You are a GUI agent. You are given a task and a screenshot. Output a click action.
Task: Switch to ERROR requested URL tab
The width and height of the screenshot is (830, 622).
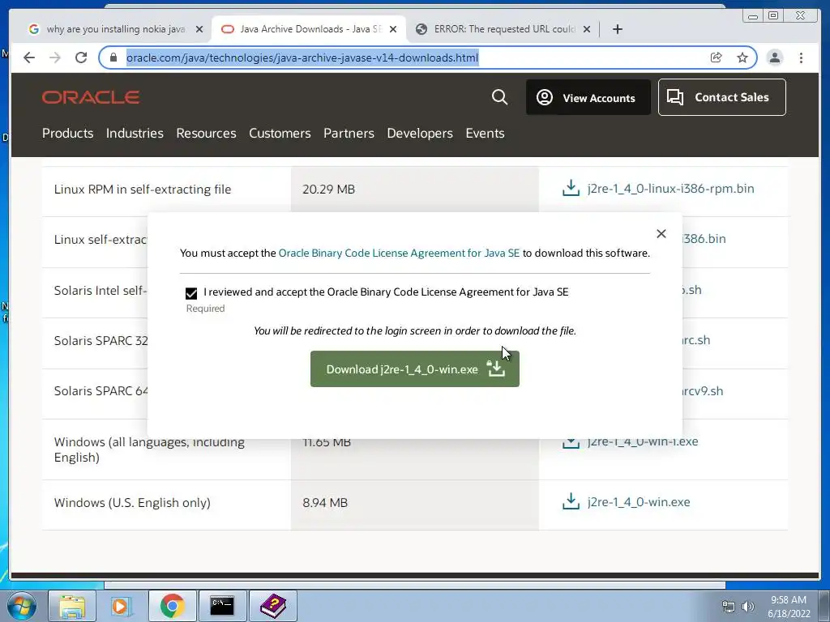coord(503,29)
